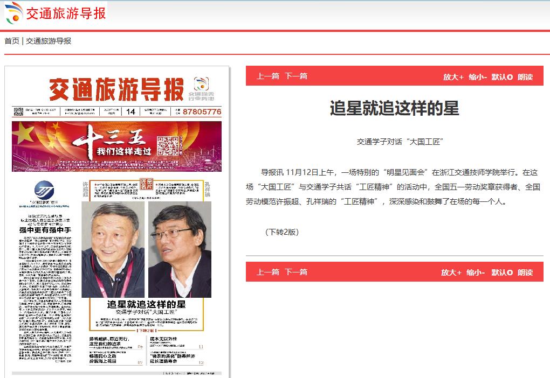The image size is (550, 378).
Task: Click the right portrait photo with glasses
Action: 180,249
